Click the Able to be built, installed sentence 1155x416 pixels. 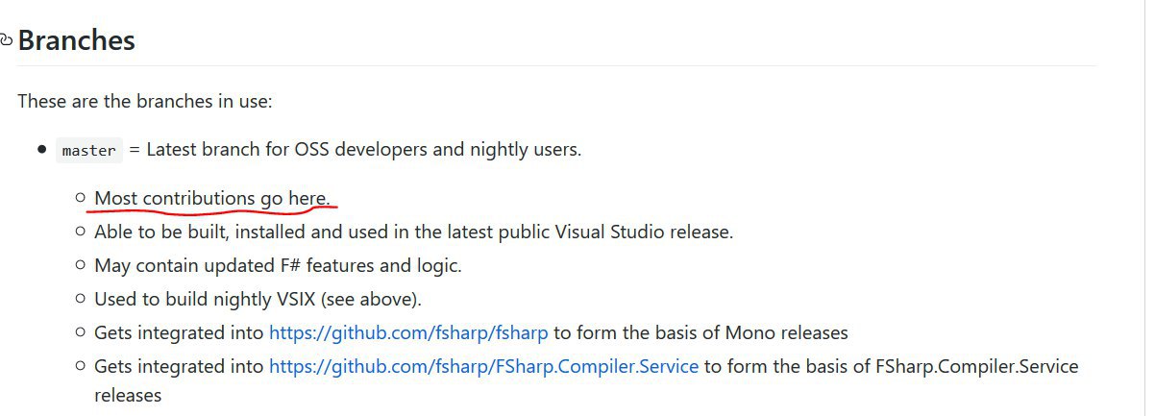click(413, 232)
